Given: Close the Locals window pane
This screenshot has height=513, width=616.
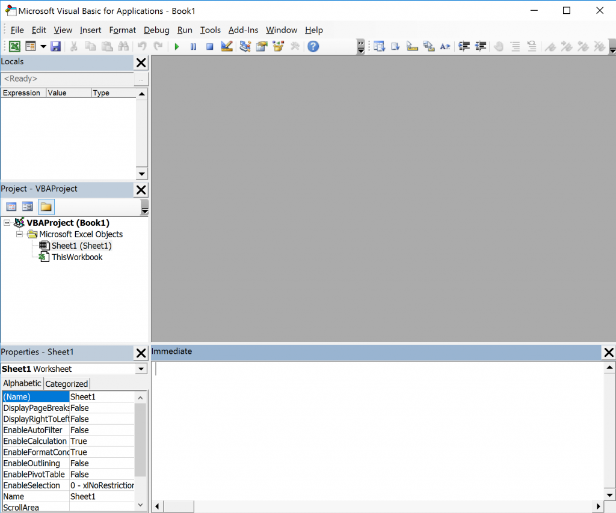Looking at the screenshot, I should point(141,62).
